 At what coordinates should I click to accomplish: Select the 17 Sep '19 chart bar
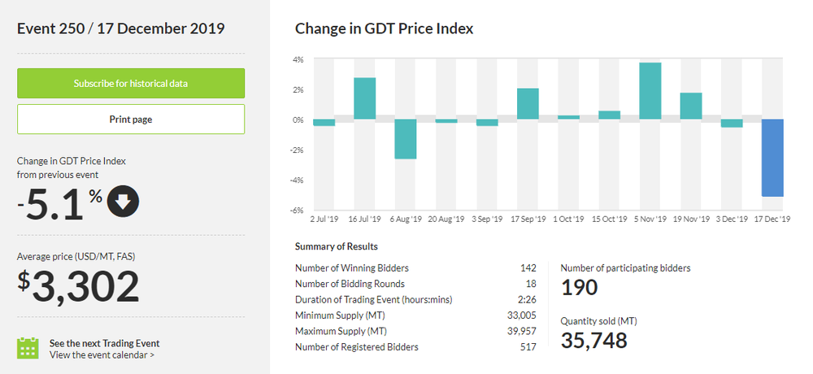click(528, 103)
